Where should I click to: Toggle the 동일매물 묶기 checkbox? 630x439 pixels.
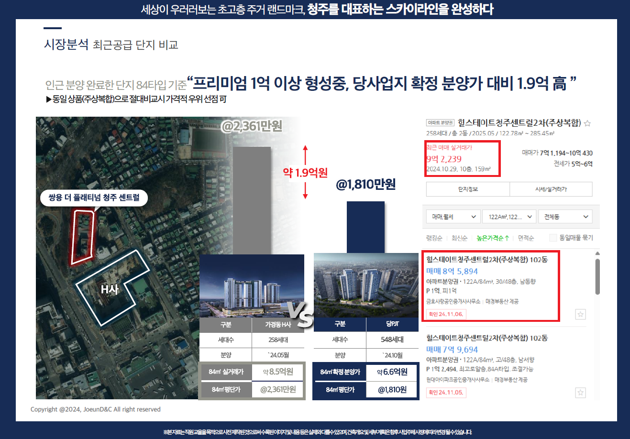point(553,238)
